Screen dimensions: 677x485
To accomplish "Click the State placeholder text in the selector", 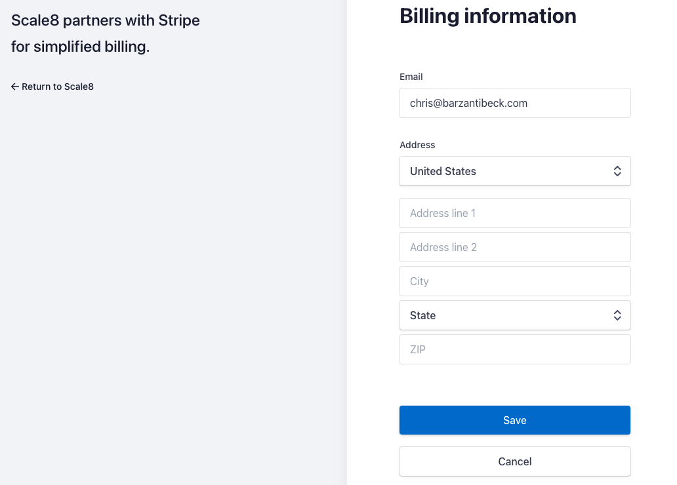I will point(423,315).
